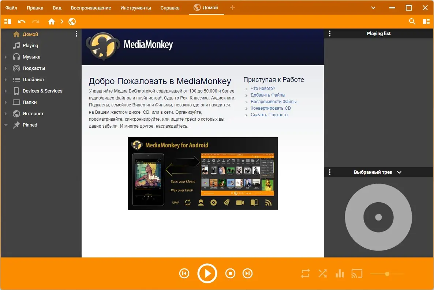Follow the Добавить Файлы link

[x=267, y=95]
